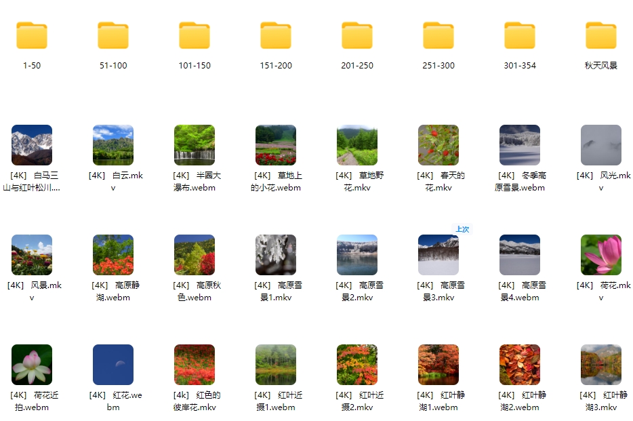Open the 51-100 folder
This screenshot has height=421, width=633.
[113, 35]
